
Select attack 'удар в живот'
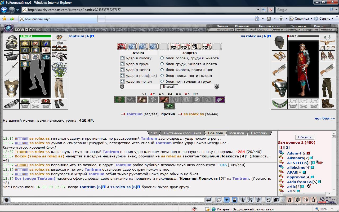122,70
